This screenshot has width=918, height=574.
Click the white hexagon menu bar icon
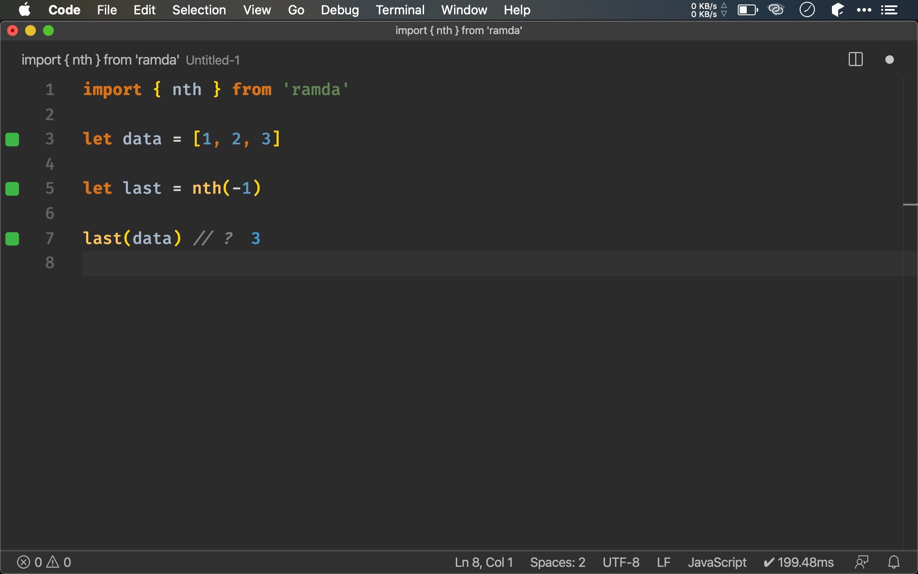tap(837, 9)
